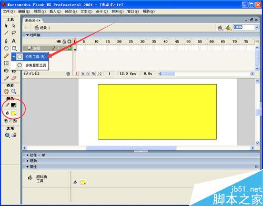Screen dimensions: 263x206
Task: Toggle the layer's green outline color square
Action: (69, 48)
